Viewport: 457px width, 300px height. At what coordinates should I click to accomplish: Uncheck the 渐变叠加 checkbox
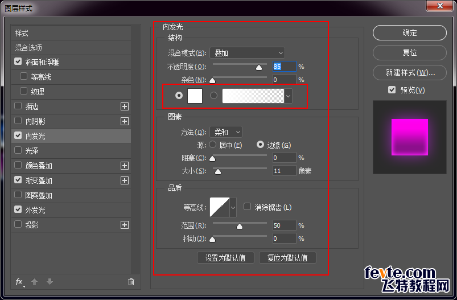[x=18, y=180]
